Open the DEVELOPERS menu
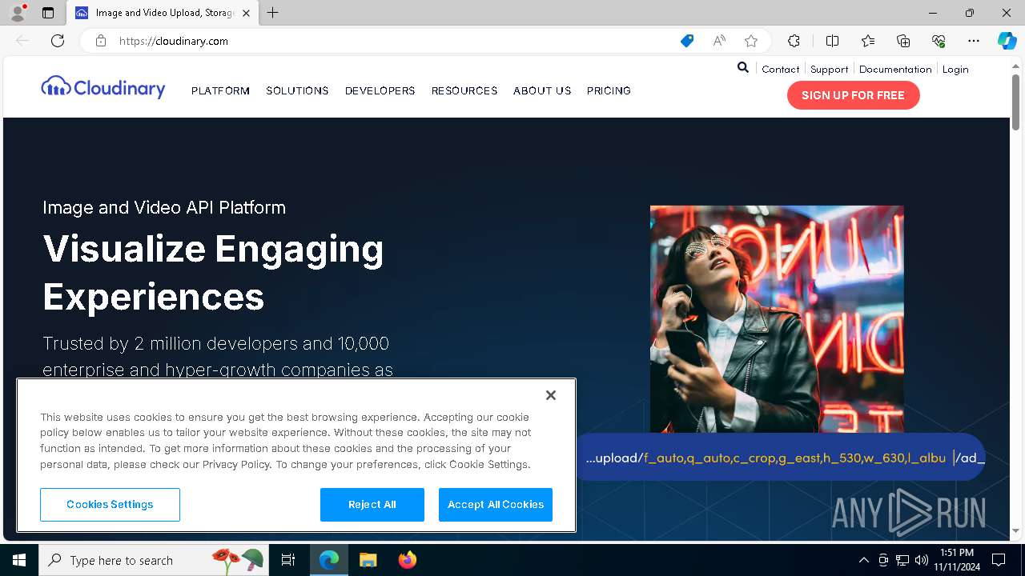This screenshot has height=576, width=1025. 380,90
